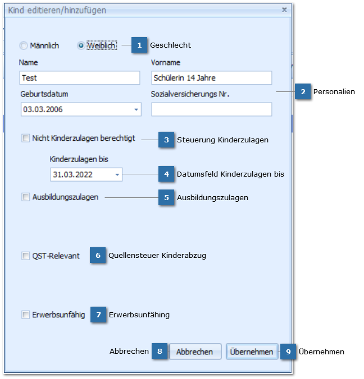Select marker 6 for Quellensteuer Kinderabzug

point(98,256)
